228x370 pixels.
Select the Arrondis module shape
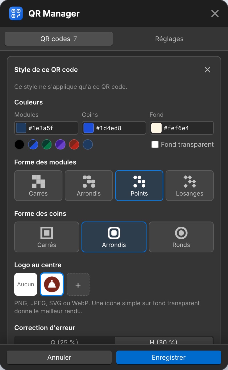(x=89, y=186)
